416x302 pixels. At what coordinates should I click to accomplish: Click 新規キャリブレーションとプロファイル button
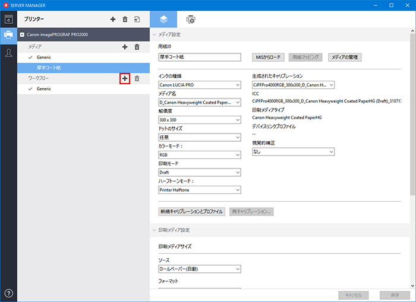(x=191, y=211)
